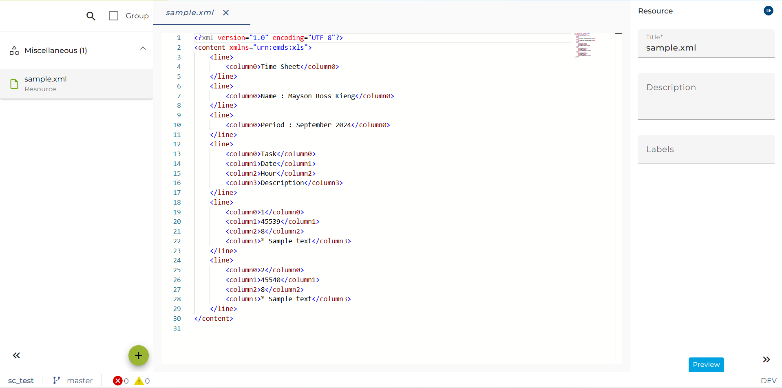Viewport: 782px width, 388px height.
Task: Select the master branch label
Action: pyautogui.click(x=80, y=381)
